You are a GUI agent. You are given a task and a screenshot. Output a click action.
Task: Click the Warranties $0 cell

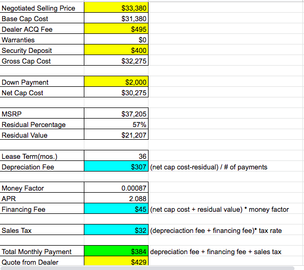click(x=116, y=39)
